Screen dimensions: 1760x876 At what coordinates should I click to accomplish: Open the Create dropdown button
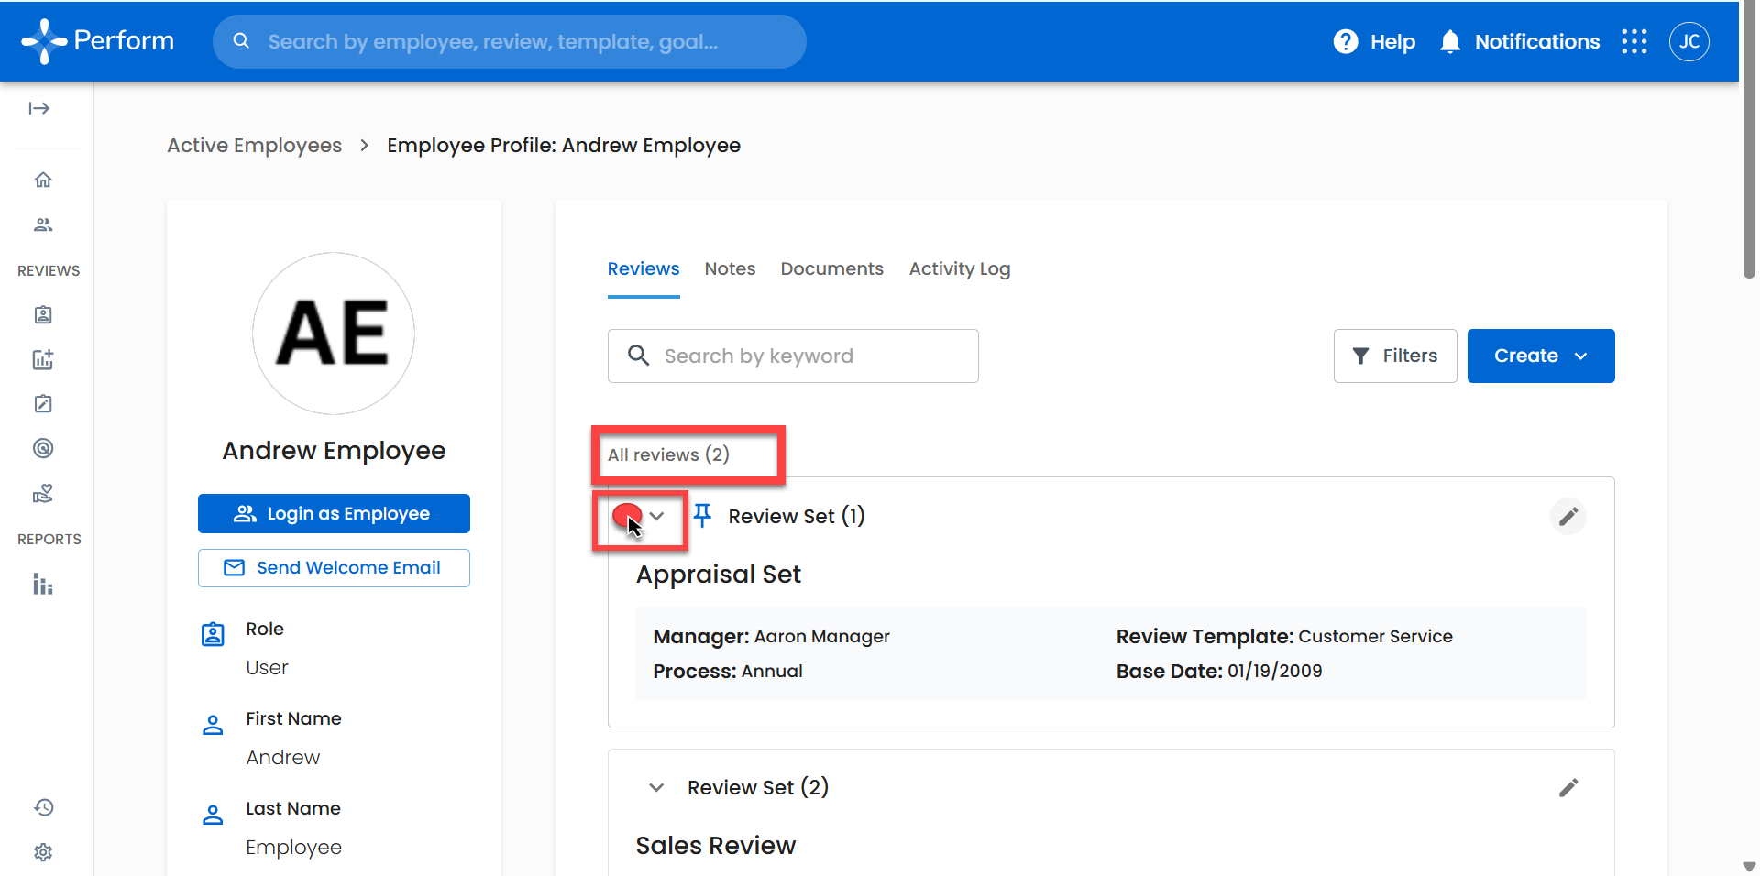coord(1540,356)
